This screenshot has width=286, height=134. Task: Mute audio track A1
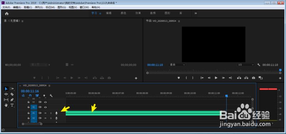click(45, 113)
